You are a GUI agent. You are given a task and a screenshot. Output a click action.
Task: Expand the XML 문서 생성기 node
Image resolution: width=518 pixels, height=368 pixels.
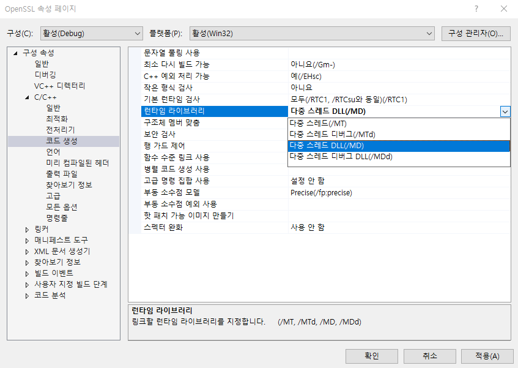[27, 252]
